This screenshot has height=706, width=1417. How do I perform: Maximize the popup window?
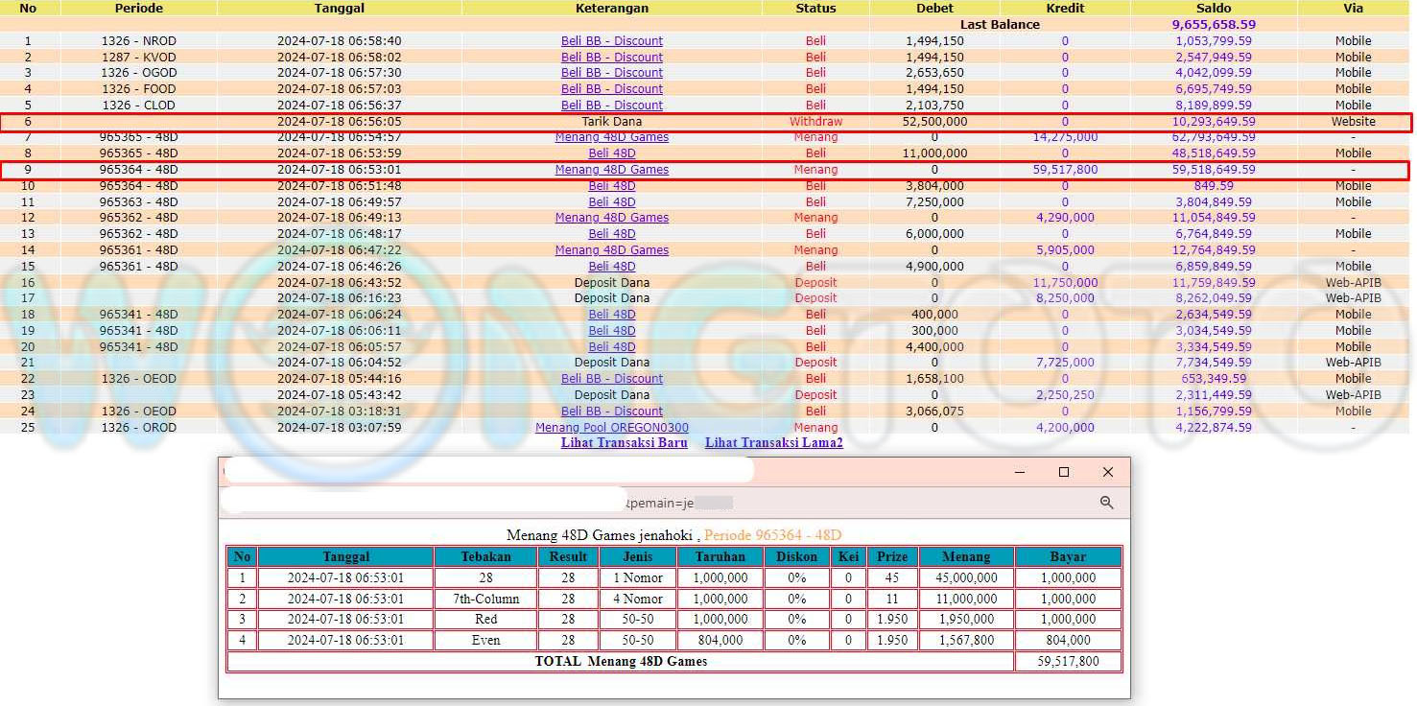1064,472
